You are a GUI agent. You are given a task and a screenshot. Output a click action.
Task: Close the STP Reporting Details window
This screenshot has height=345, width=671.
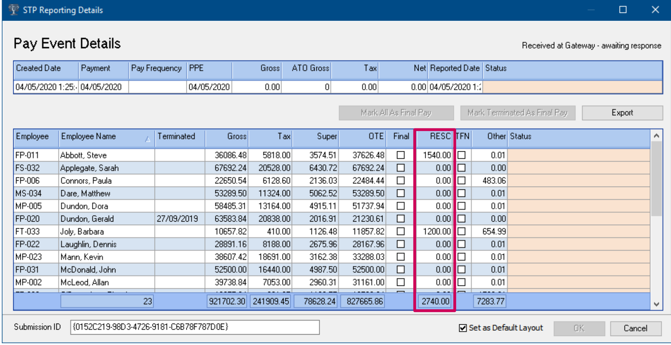click(655, 10)
